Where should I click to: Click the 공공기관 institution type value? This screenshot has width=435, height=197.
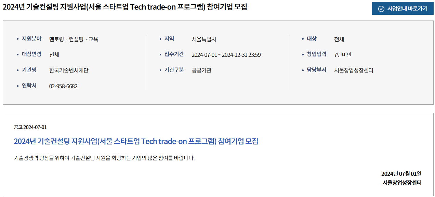201,70
